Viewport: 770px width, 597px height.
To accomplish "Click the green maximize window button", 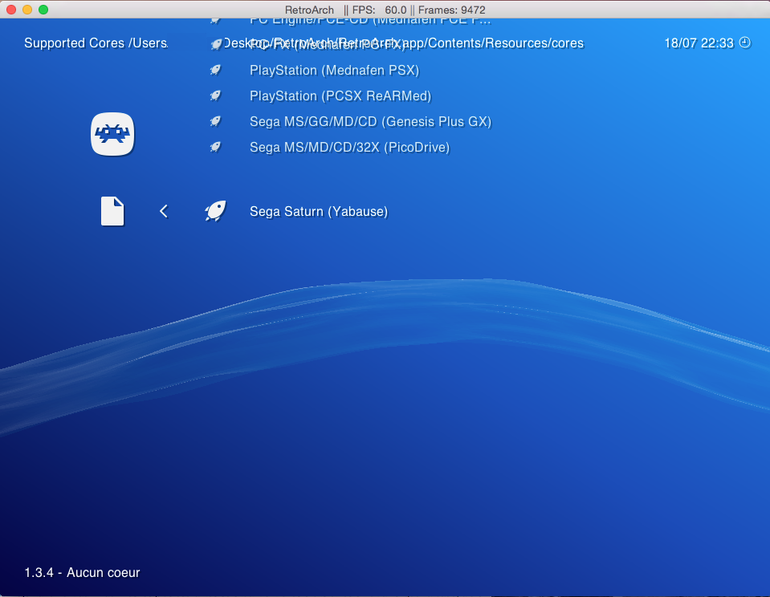I will (x=43, y=10).
